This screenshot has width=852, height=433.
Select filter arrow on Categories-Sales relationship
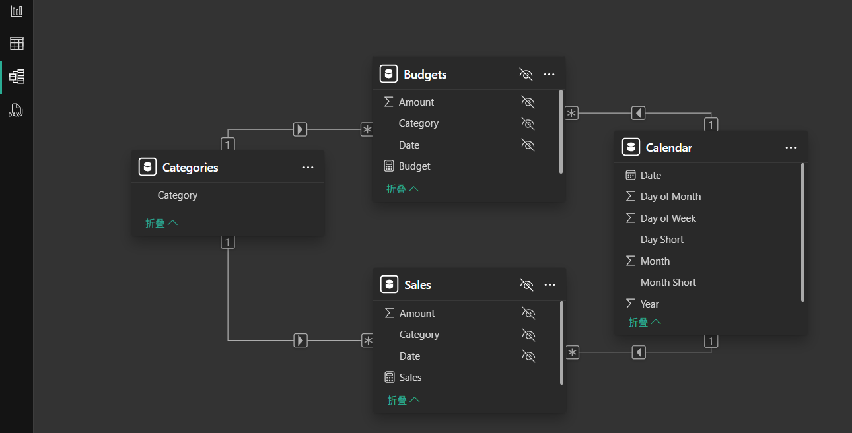[301, 341]
